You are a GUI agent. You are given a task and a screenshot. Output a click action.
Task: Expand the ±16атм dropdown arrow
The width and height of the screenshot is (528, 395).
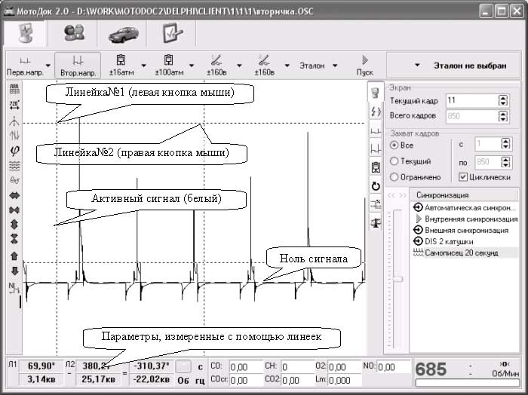point(143,66)
